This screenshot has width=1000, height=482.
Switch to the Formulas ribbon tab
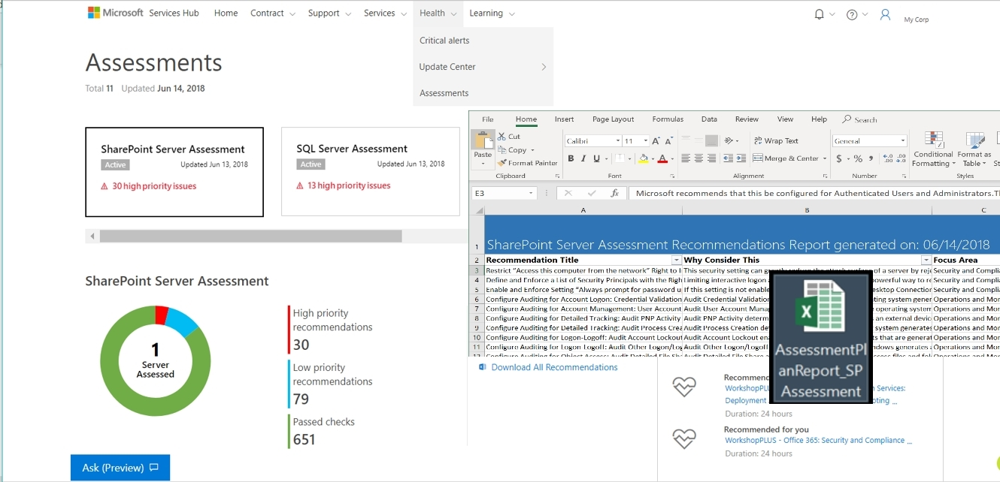(668, 119)
